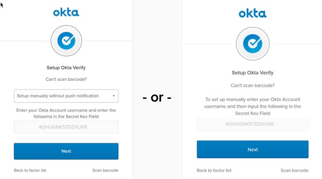
Task: Follow the right panel's 'Back to factor list' link
Action: pyautogui.click(x=215, y=171)
